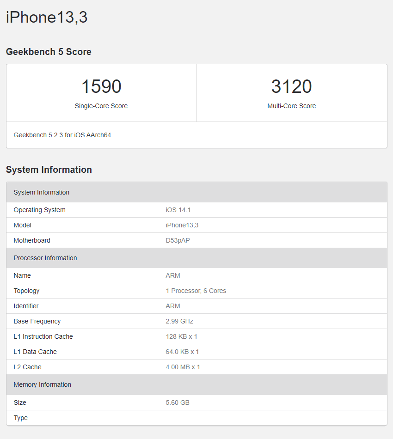The height and width of the screenshot is (439, 393).
Task: Click the 1 Processor, 6 Cores topology value
Action: (196, 291)
